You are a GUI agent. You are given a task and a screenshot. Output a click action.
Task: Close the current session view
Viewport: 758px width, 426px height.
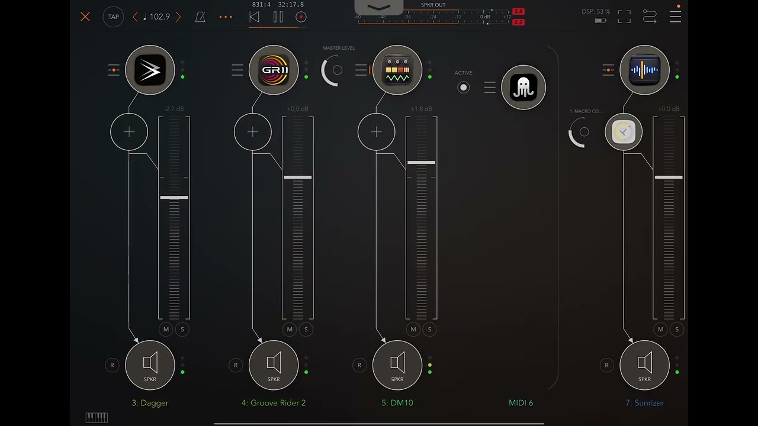click(x=85, y=17)
